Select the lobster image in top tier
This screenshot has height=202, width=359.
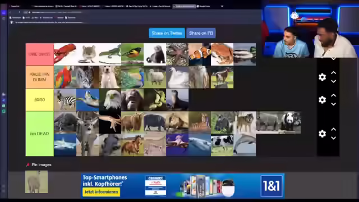coord(65,54)
